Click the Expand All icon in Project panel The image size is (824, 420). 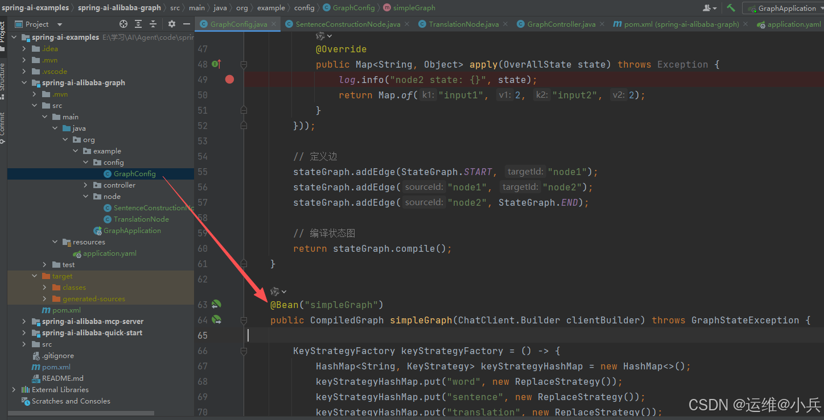point(138,24)
